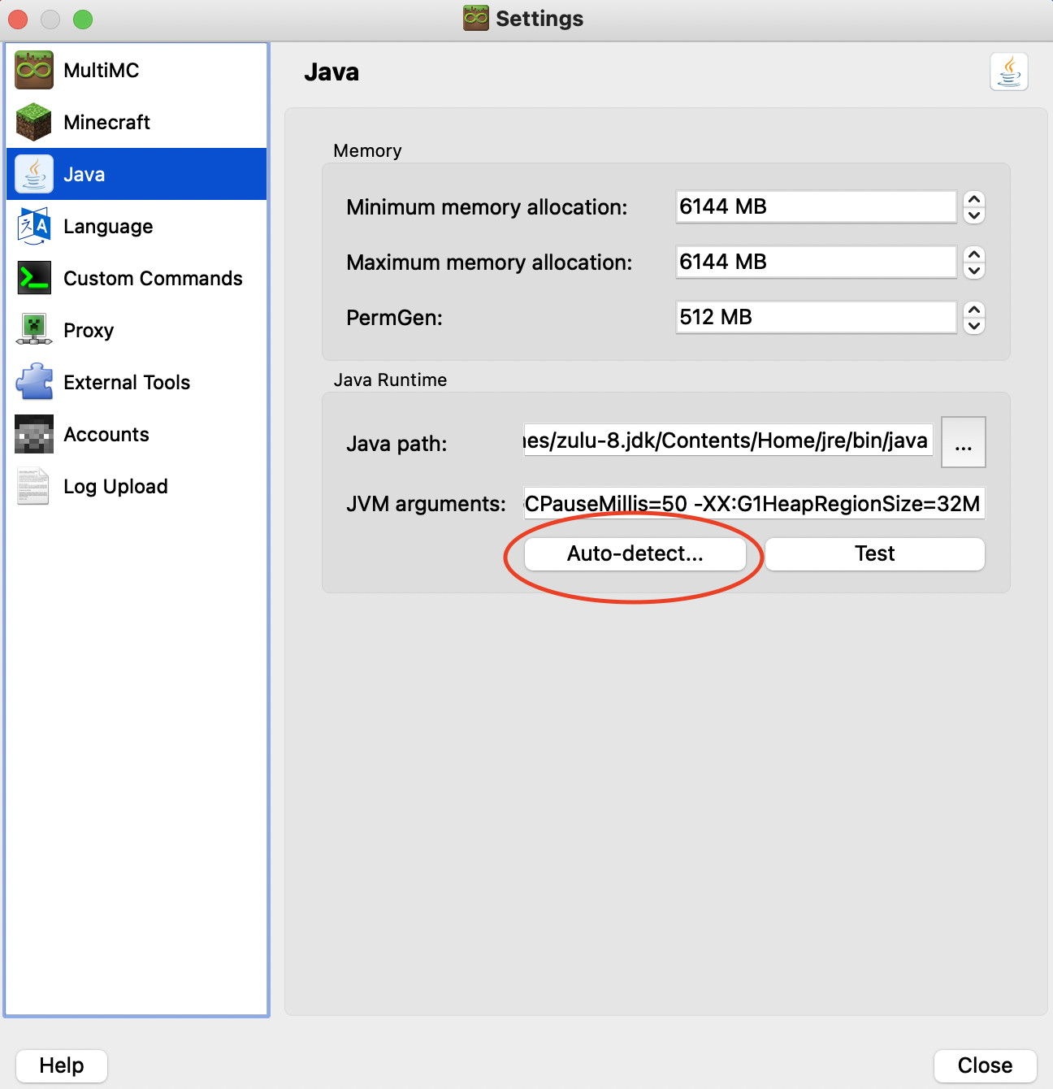Click the Java logo in the page header
This screenshot has width=1053, height=1089.
coord(1009,72)
